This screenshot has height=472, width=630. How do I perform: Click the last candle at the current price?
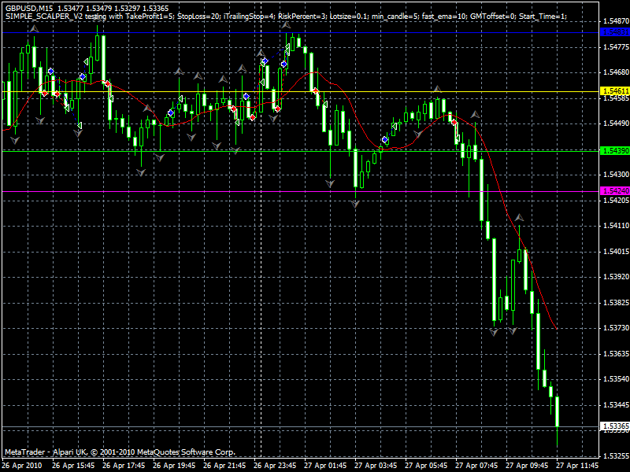tap(558, 411)
